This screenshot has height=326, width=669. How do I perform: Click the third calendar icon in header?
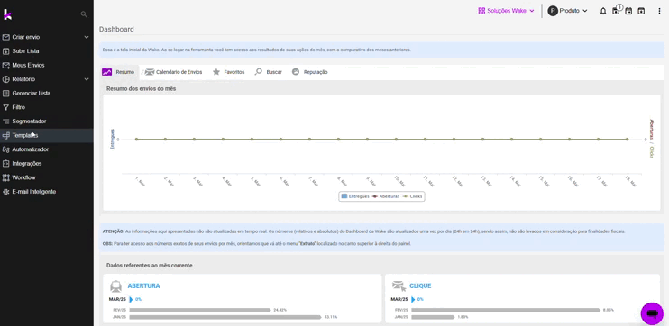(641, 11)
